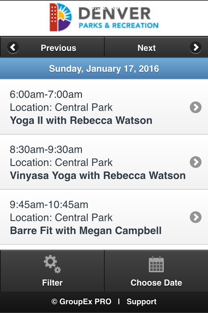Select Barre Fit with Megan Campbell
This screenshot has width=208, height=313.
click(x=85, y=231)
